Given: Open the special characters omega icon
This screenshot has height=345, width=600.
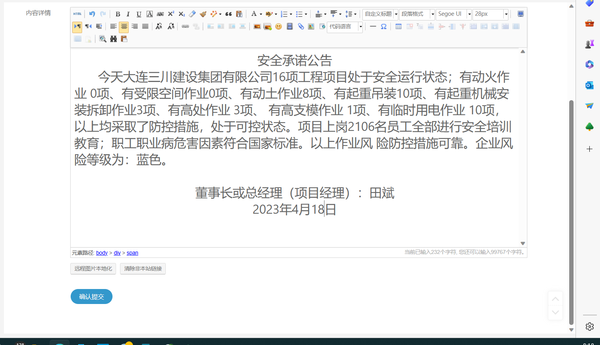Looking at the screenshot, I should coord(384,26).
